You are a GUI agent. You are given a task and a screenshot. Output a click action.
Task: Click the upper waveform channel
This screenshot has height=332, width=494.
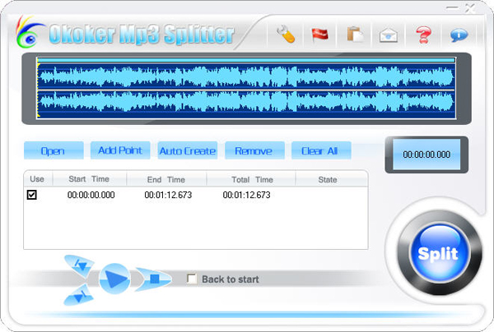(246, 76)
